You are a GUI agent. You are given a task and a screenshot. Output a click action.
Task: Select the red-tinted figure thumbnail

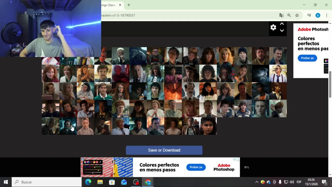[x=120, y=73]
